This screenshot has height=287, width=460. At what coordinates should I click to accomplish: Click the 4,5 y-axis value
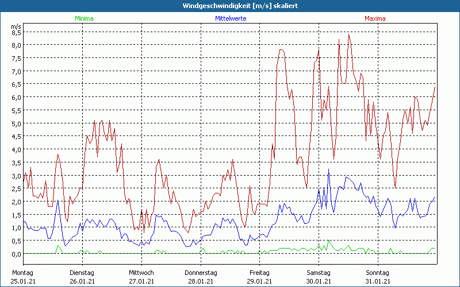[x=17, y=137]
